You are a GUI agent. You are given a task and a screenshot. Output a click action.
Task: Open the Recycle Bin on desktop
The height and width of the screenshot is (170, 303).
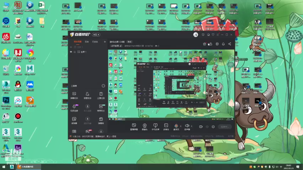[x=6, y=70]
